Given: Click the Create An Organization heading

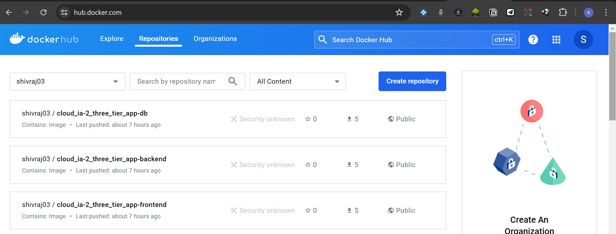Looking at the screenshot, I should (x=529, y=225).
